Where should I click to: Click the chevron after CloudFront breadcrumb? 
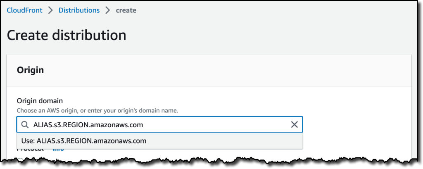coord(50,10)
